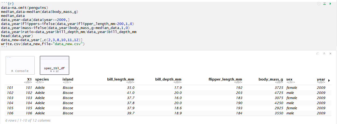Click the sex column header
The height and width of the screenshot is (124, 337).
tap(289, 79)
